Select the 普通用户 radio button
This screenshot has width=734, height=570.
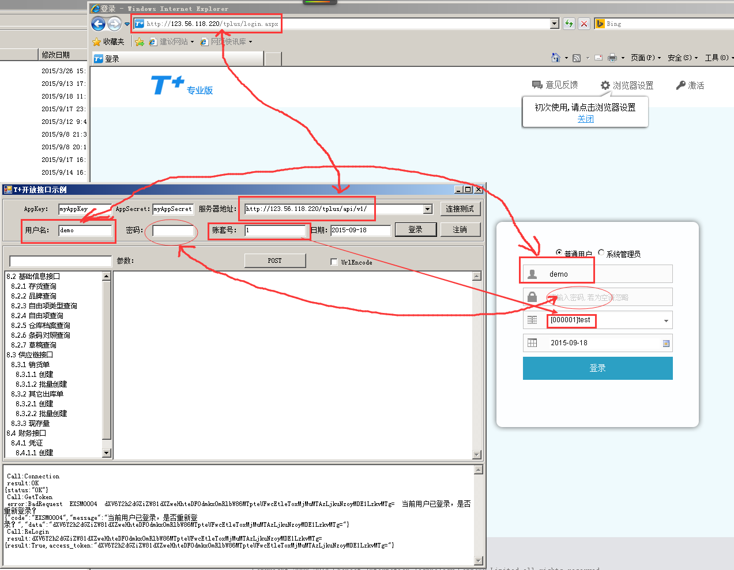click(559, 252)
